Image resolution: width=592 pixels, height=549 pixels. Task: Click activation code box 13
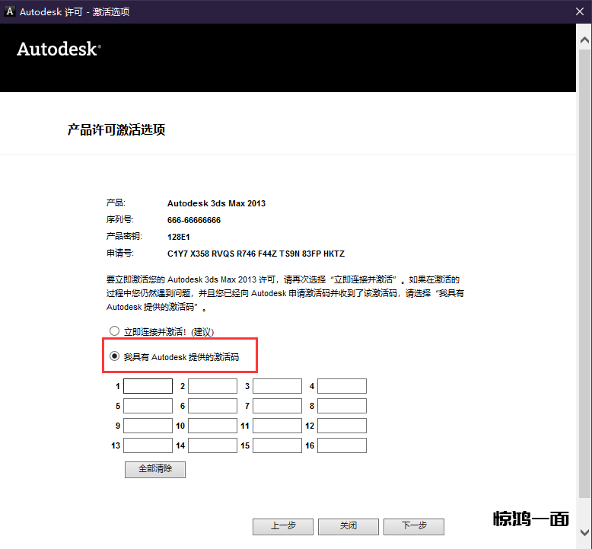click(x=148, y=445)
